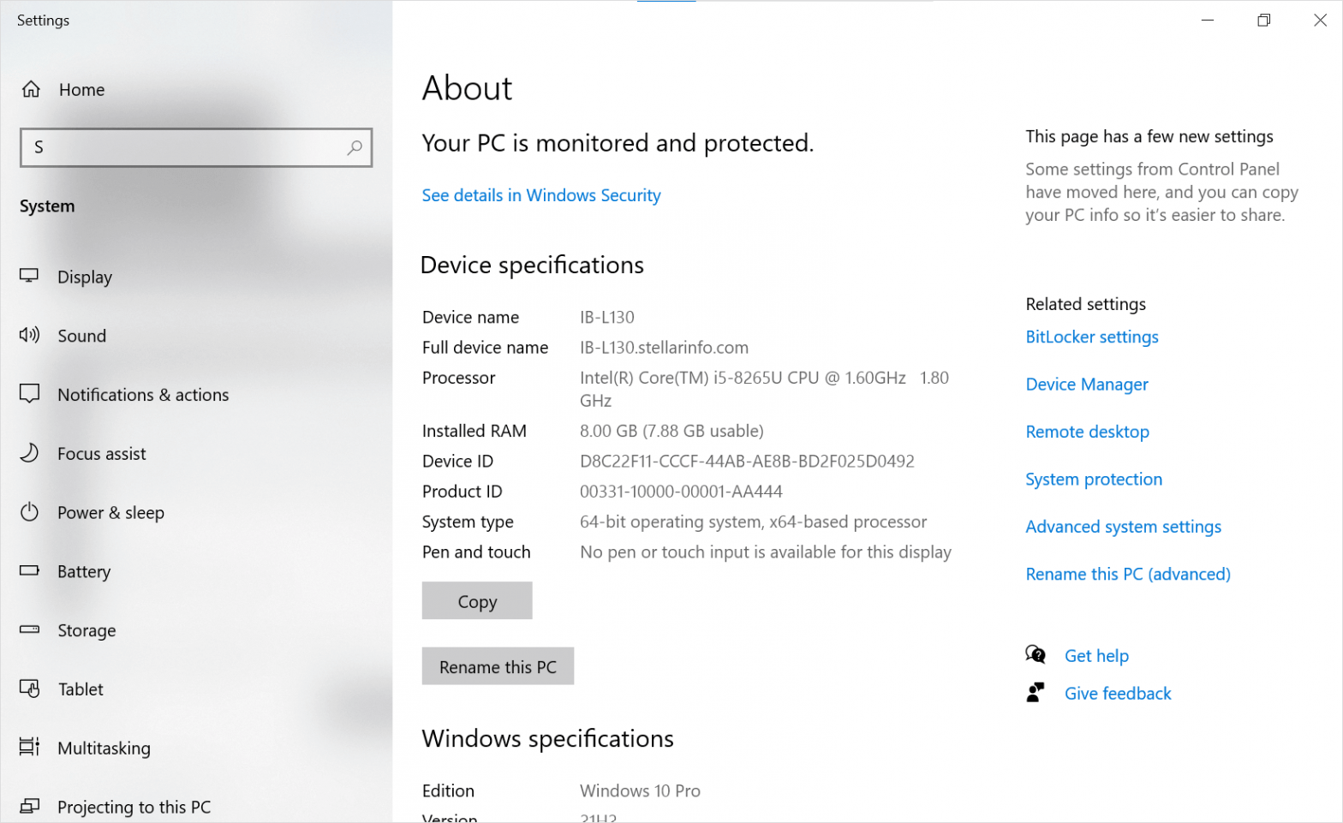The width and height of the screenshot is (1343, 823).
Task: Open Advanced system settings link
Action: click(1123, 527)
